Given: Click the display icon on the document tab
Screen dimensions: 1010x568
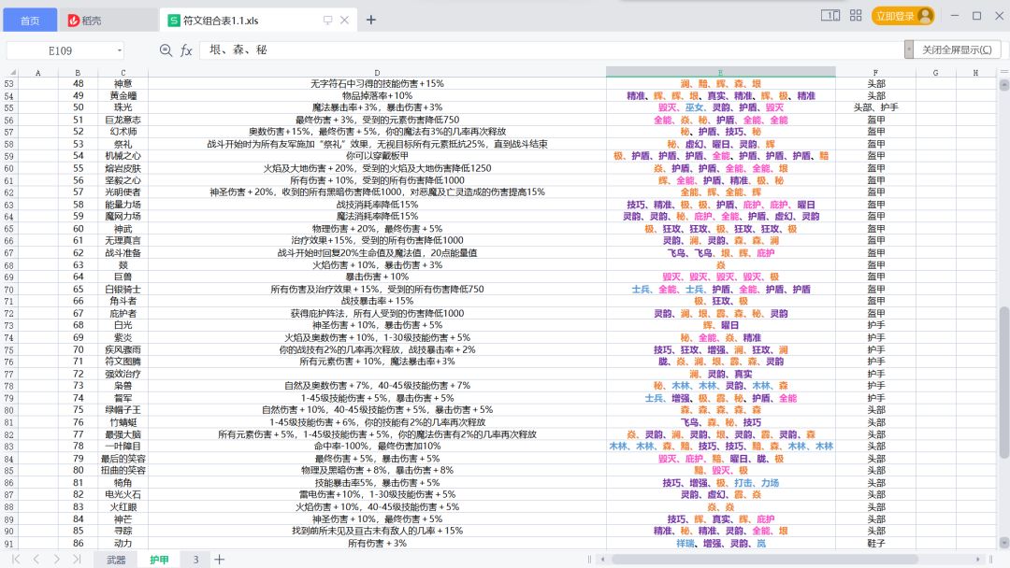Looking at the screenshot, I should click(328, 20).
